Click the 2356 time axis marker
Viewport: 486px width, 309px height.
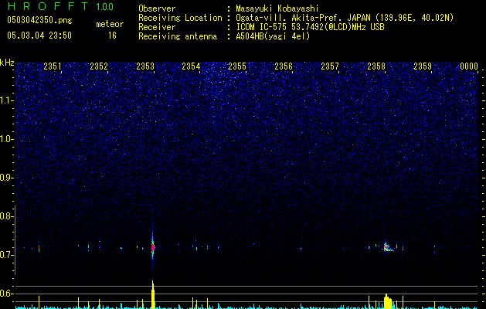coord(284,66)
